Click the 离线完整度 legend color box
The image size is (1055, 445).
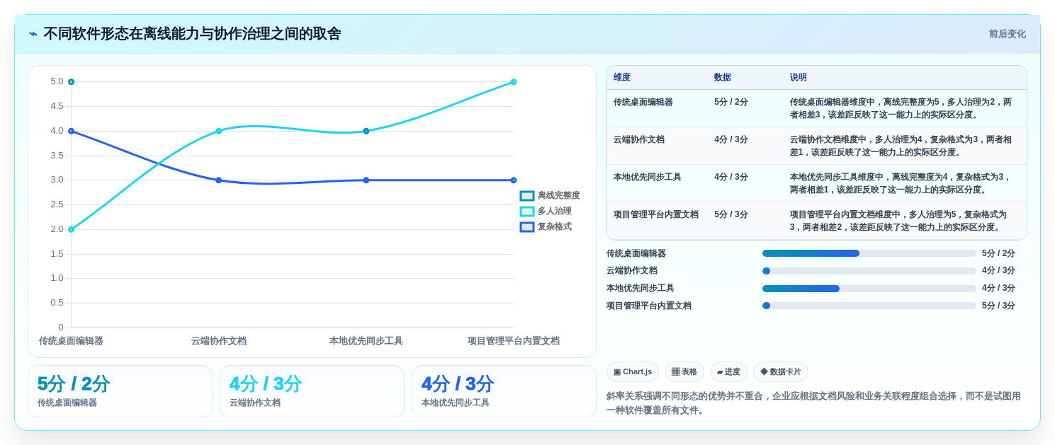pyautogui.click(x=527, y=196)
